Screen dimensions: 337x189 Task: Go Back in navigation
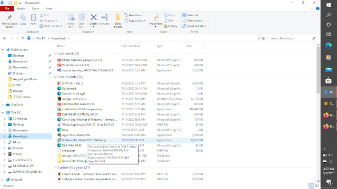5,38
